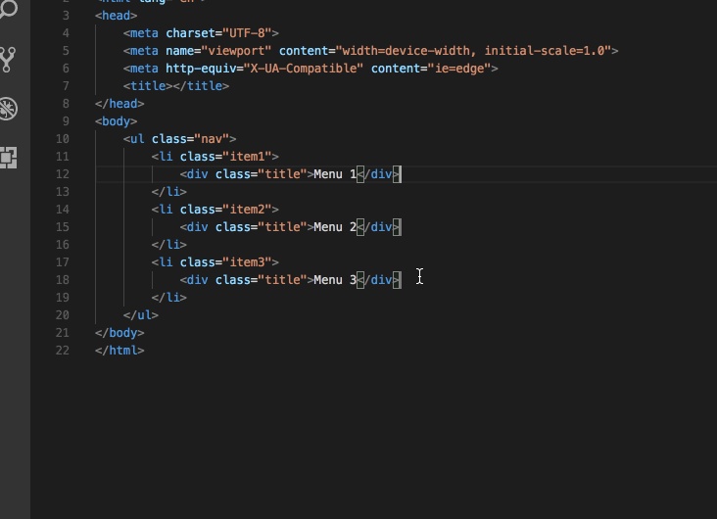Select line 17 via its line number
The height and width of the screenshot is (519, 717).
[63, 262]
